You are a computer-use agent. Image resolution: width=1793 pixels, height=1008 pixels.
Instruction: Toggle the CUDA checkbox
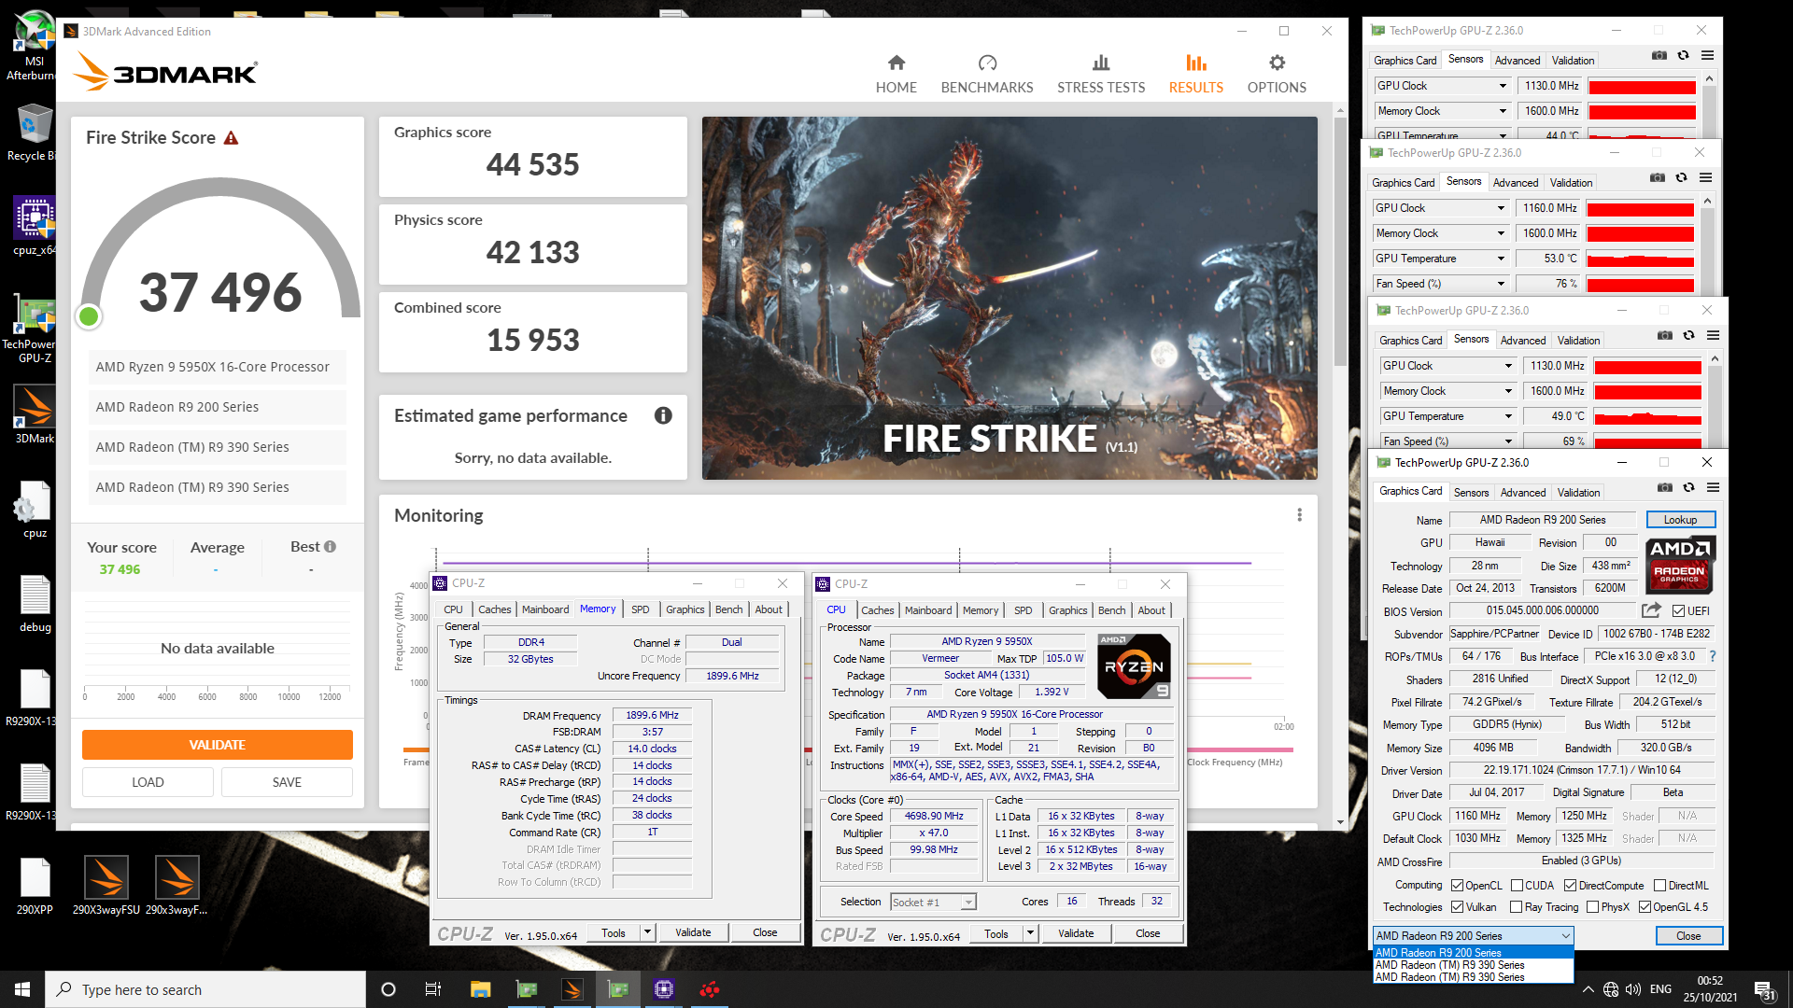[x=1517, y=886]
